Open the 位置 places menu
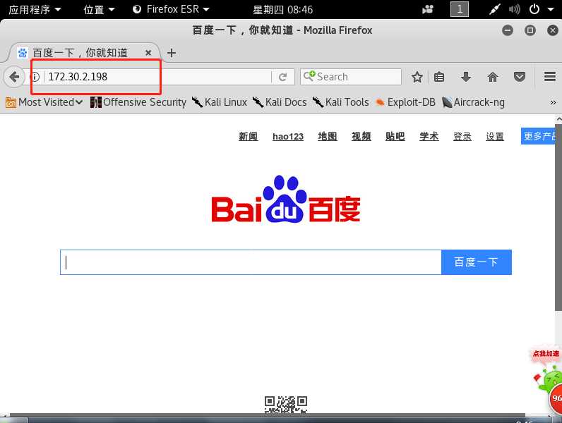The image size is (562, 423). (99, 9)
